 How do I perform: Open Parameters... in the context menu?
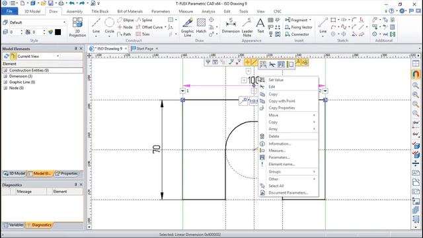tap(288, 157)
